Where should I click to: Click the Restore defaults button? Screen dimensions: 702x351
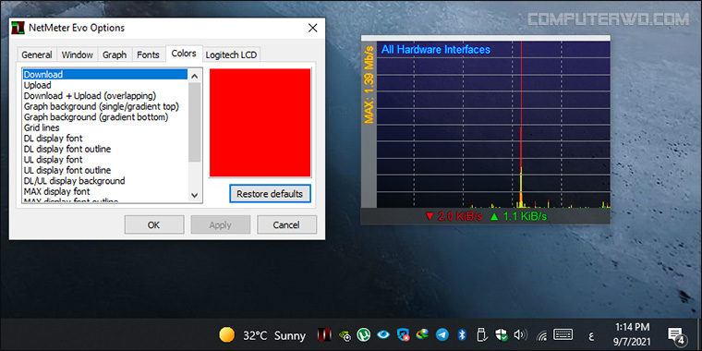pos(270,194)
